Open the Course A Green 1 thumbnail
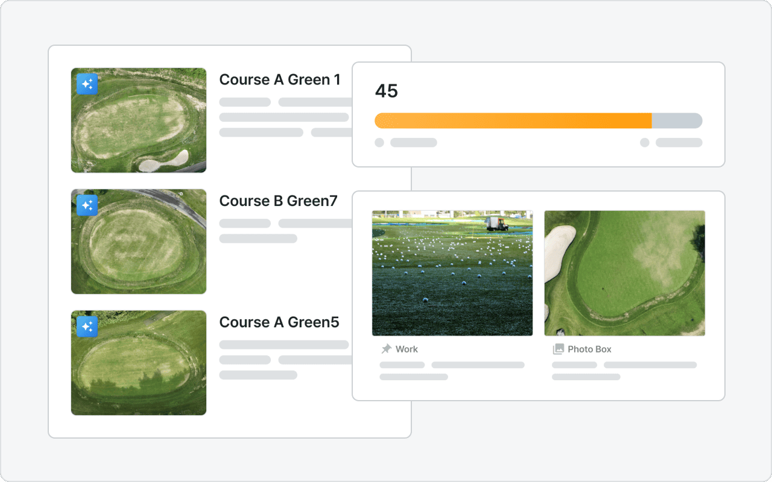Image resolution: width=772 pixels, height=482 pixels. [x=139, y=120]
